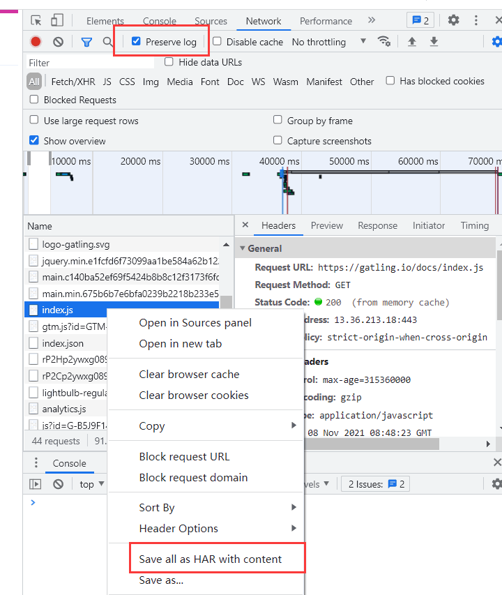Check the Capture screenshots option
This screenshot has height=595, width=502.
pos(278,140)
